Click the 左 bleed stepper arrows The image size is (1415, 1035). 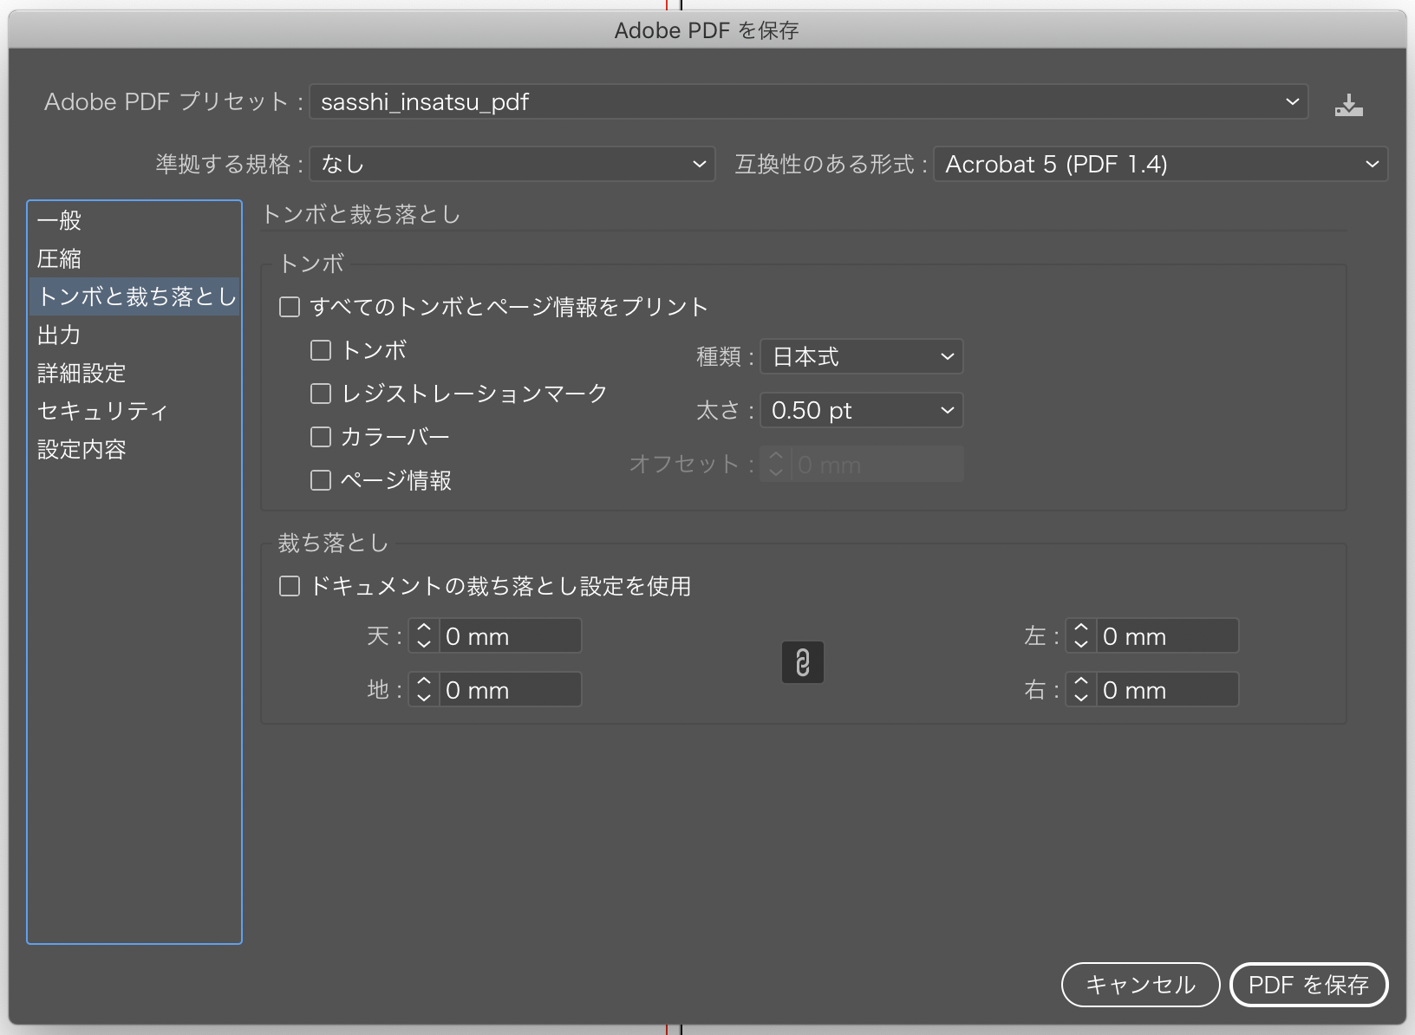[x=1081, y=636]
